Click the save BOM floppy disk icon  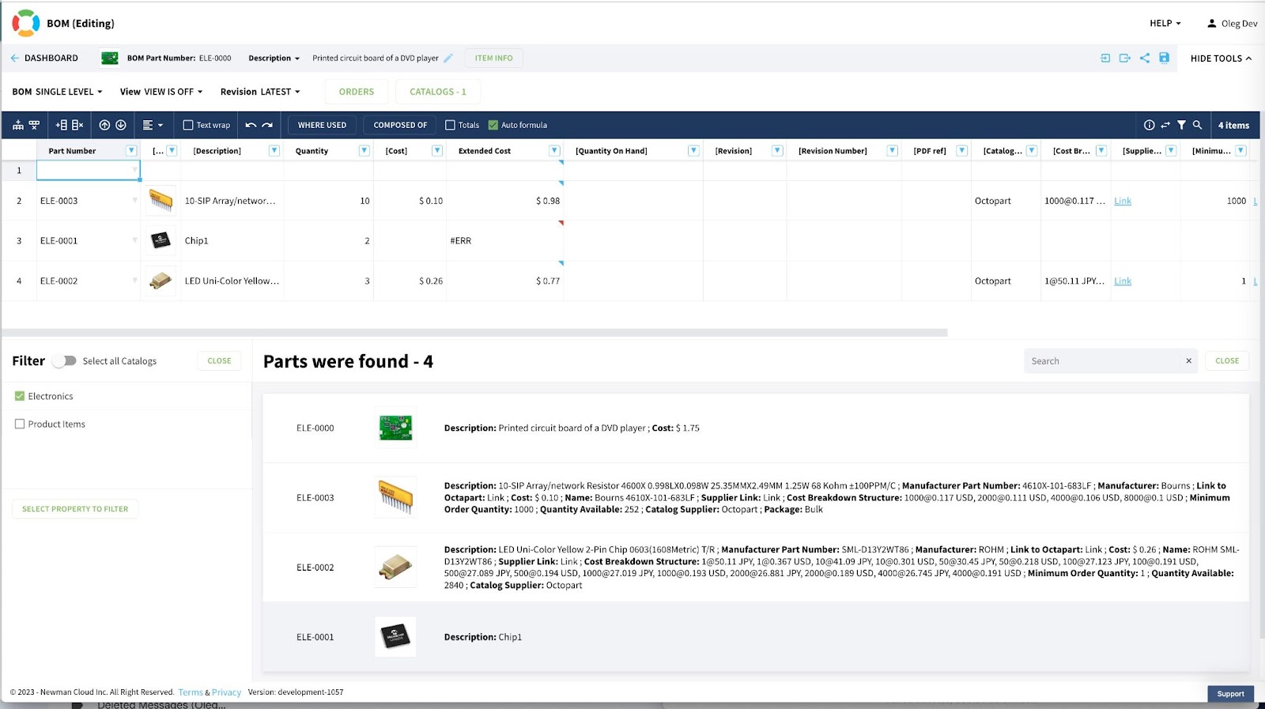[x=1164, y=58]
